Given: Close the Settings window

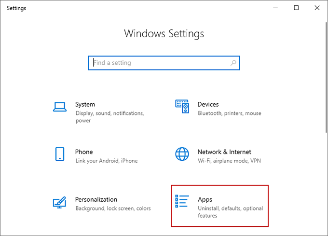Looking at the screenshot, I should (317, 8).
